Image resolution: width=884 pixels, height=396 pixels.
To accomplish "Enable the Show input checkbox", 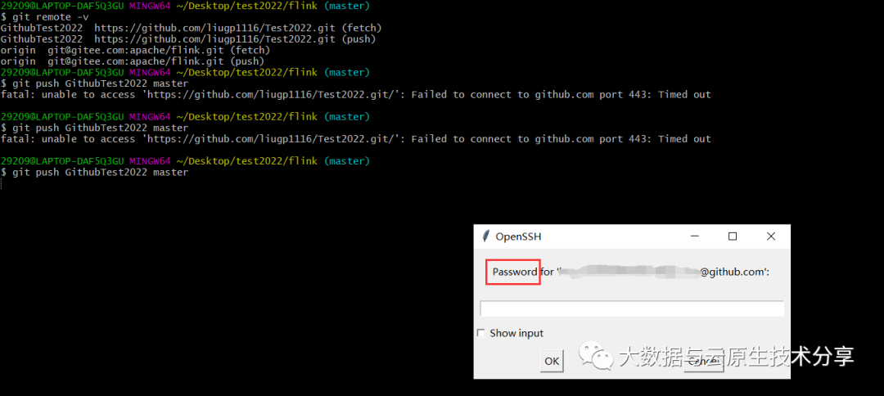I will [481, 333].
